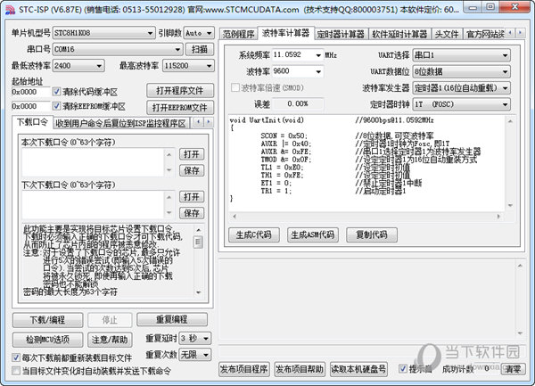Viewport: 535px width, 386px height.
Task: Click 打开 beside 本次下载口令
Action: [x=192, y=154]
